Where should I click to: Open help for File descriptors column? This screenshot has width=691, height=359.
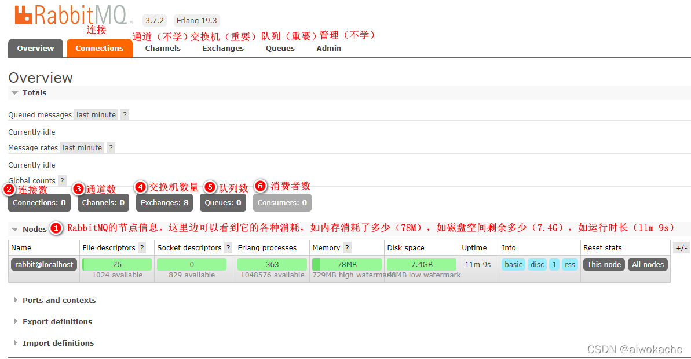click(x=142, y=247)
